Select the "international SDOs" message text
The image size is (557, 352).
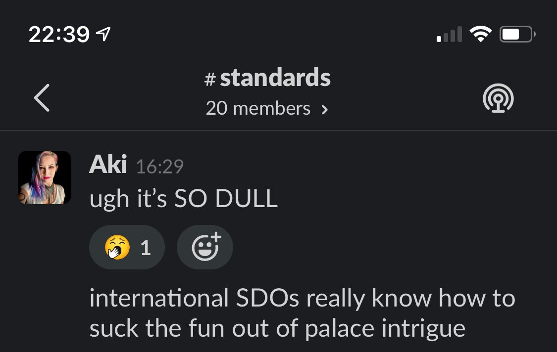pos(302,313)
